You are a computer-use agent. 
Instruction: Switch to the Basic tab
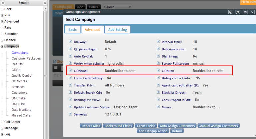(72, 30)
